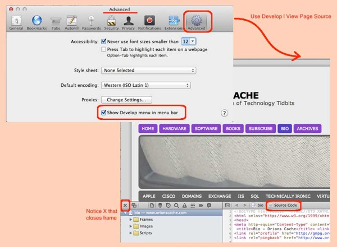Open the General preferences pane
The image size is (337, 247).
[16, 23]
